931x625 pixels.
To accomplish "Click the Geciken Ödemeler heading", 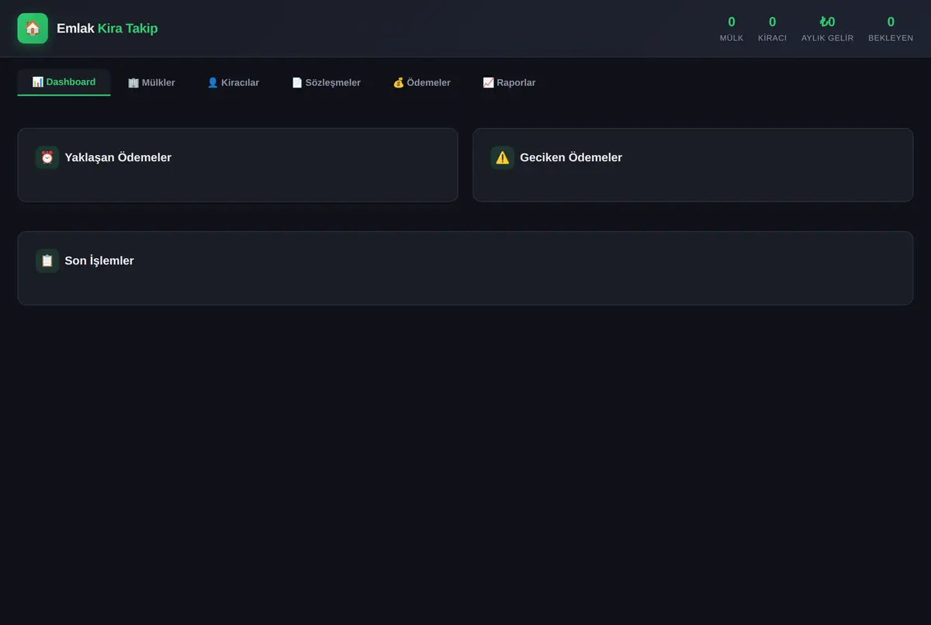I will (x=571, y=157).
